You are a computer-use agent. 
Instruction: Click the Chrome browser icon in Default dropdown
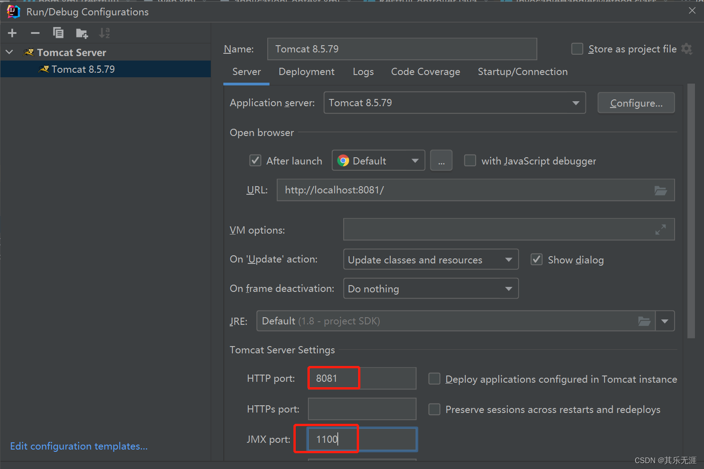[343, 161]
